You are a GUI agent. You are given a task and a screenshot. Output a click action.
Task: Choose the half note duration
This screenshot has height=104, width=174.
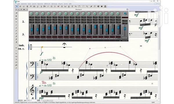tap(16, 25)
